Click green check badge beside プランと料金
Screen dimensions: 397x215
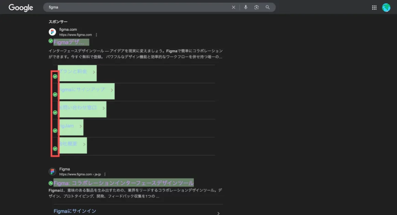[x=55, y=76]
